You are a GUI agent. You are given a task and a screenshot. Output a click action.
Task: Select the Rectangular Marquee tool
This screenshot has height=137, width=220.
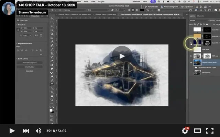[x=52, y=22]
